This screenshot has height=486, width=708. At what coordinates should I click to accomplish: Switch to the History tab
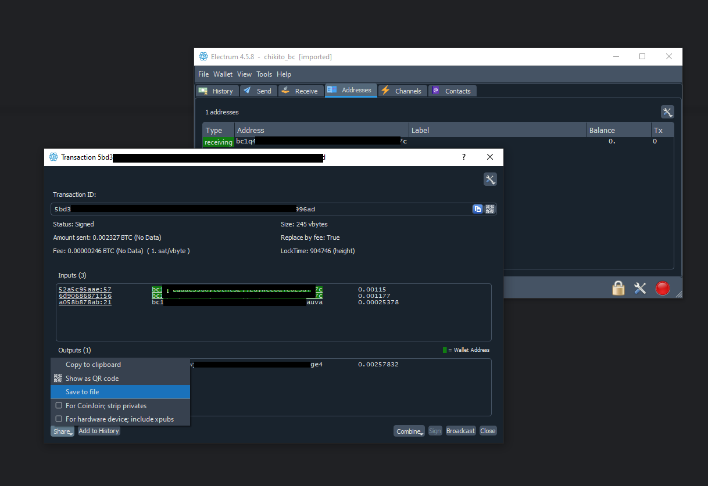pos(217,91)
